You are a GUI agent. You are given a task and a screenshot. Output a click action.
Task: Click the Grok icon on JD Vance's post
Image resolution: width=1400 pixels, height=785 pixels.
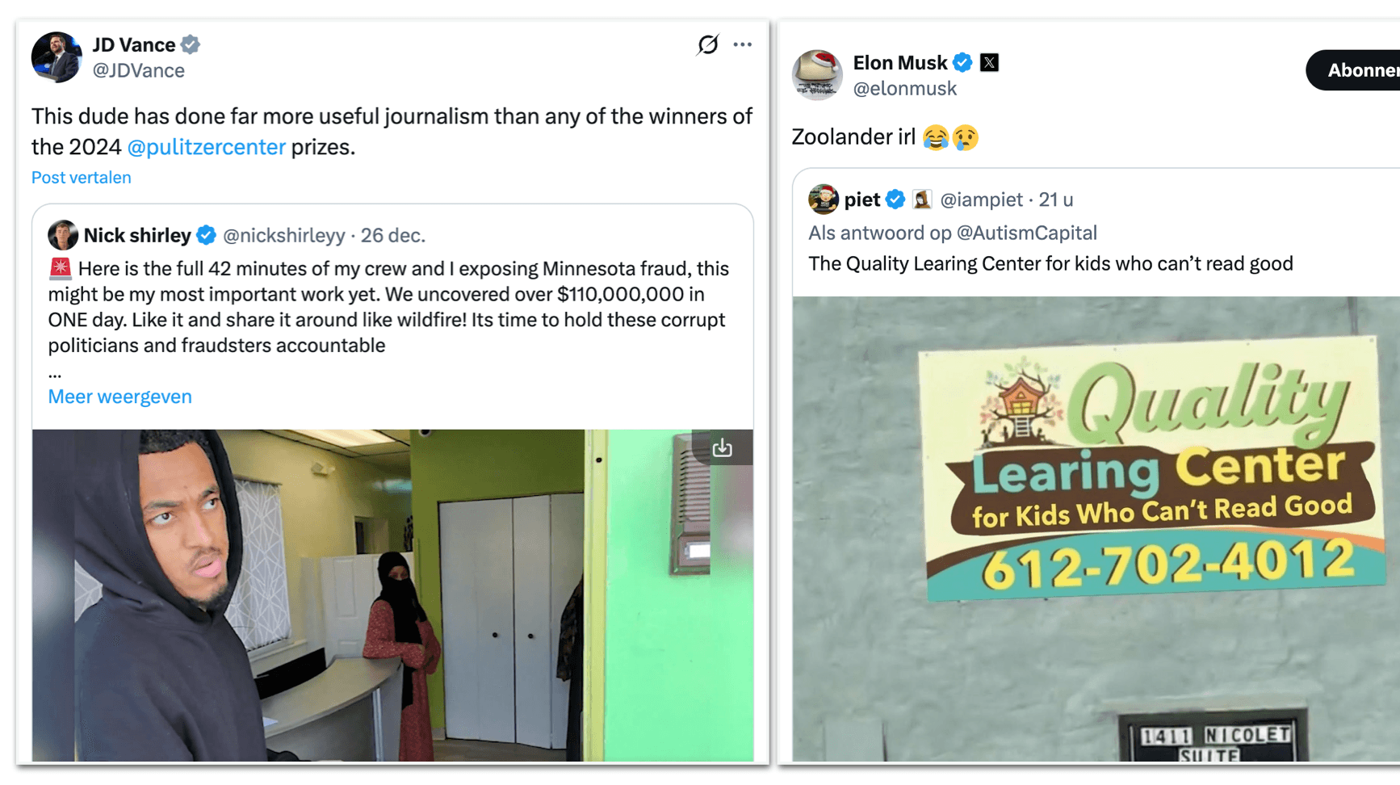pos(708,44)
